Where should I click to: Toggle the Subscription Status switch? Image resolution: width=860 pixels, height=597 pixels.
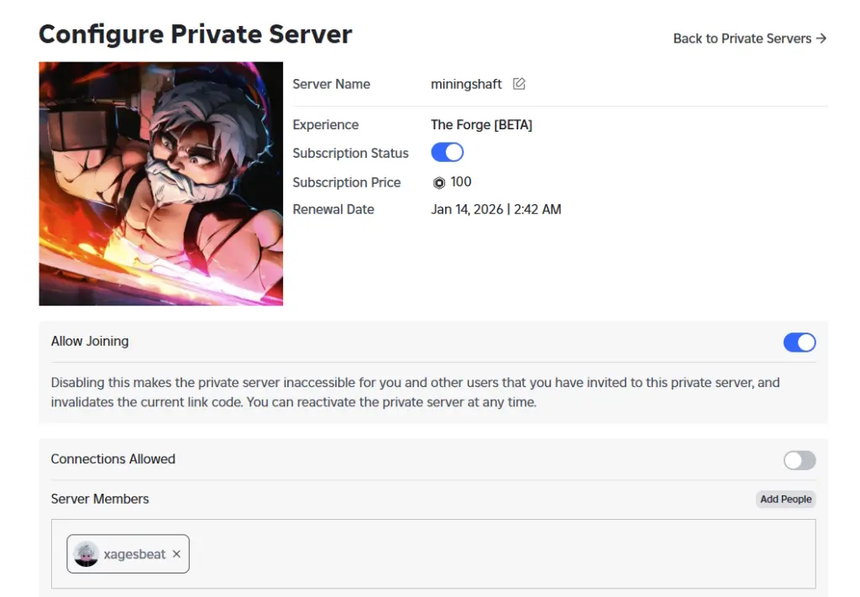(x=447, y=152)
